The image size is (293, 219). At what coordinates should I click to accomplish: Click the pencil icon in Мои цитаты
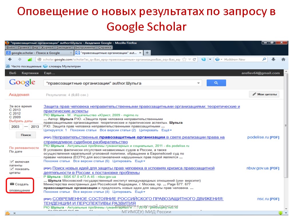click(254, 94)
